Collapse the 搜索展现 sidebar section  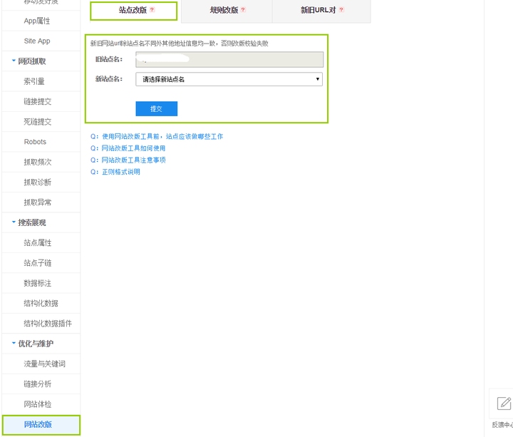(14, 222)
